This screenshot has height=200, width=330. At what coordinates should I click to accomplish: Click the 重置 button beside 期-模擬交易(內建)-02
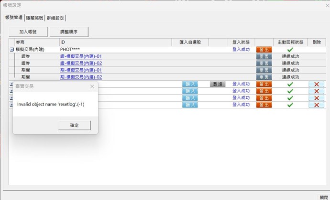tap(264, 77)
